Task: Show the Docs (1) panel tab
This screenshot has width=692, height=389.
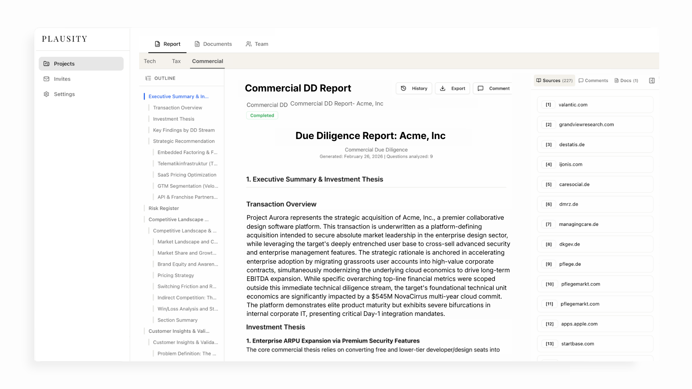Action: [x=626, y=81]
